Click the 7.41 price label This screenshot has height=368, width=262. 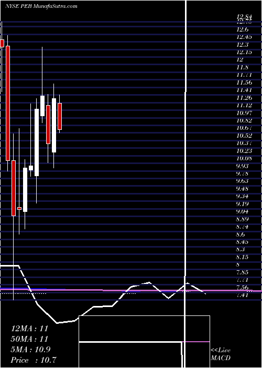tap(242, 295)
